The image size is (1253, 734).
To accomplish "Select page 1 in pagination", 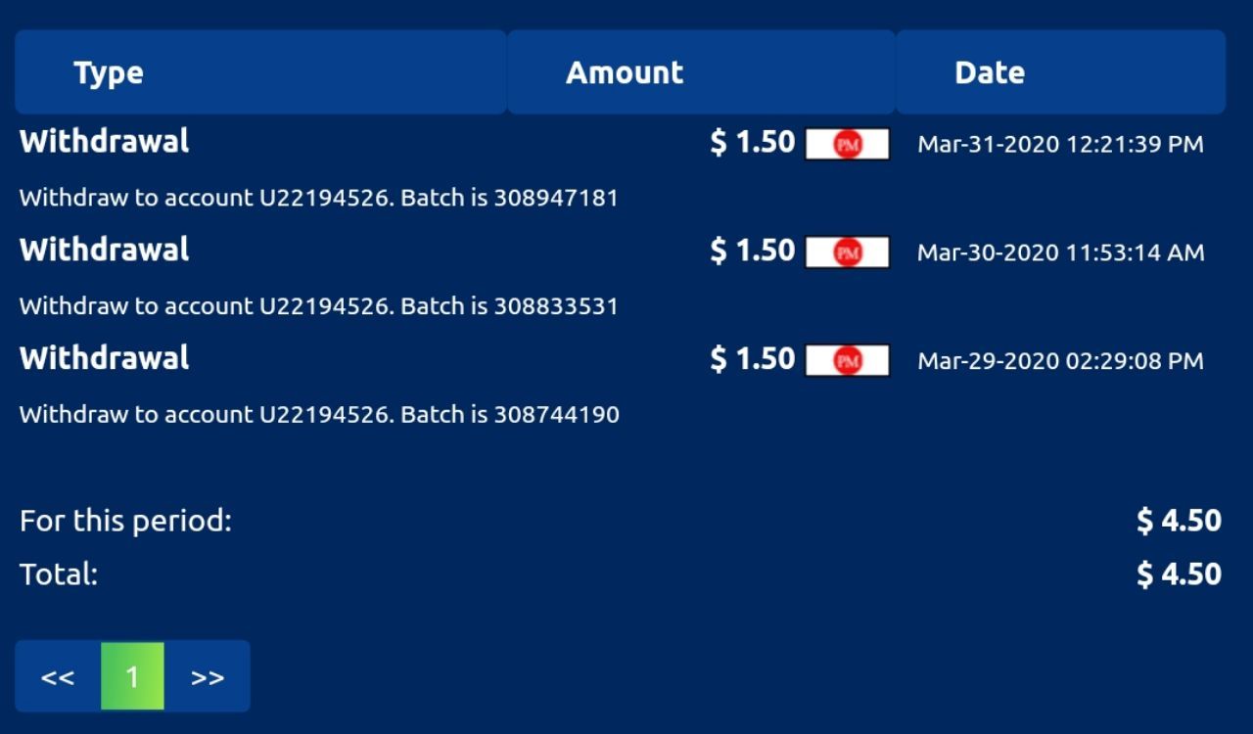I will click(132, 676).
